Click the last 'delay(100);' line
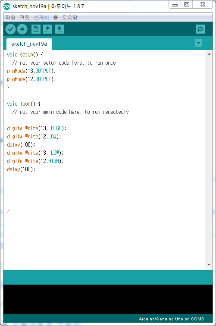 (21, 169)
